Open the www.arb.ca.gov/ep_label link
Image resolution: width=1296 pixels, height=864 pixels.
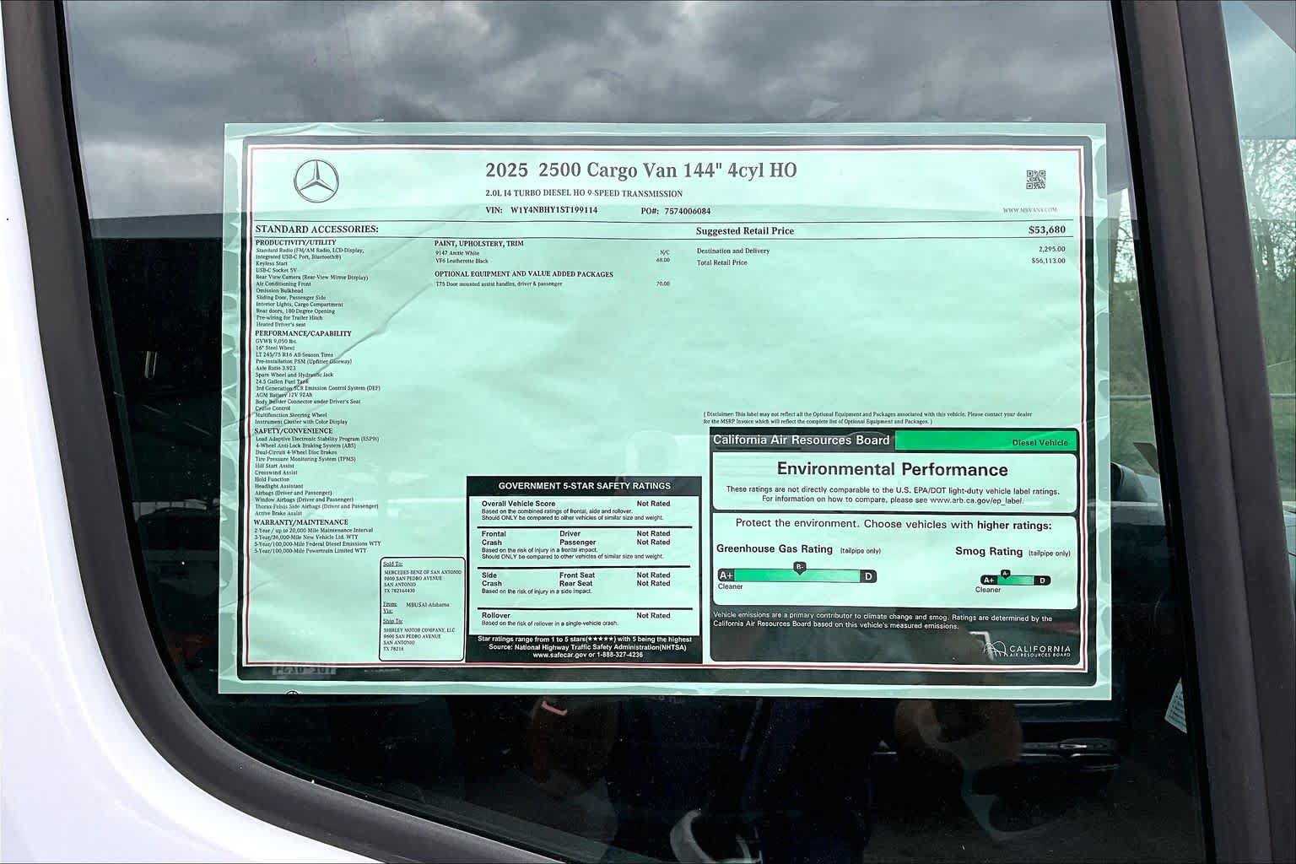pos(976,500)
